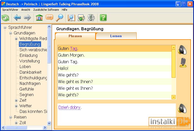Select the Entschuldigung tree item
The height and width of the screenshot is (131, 194).
tap(33, 78)
